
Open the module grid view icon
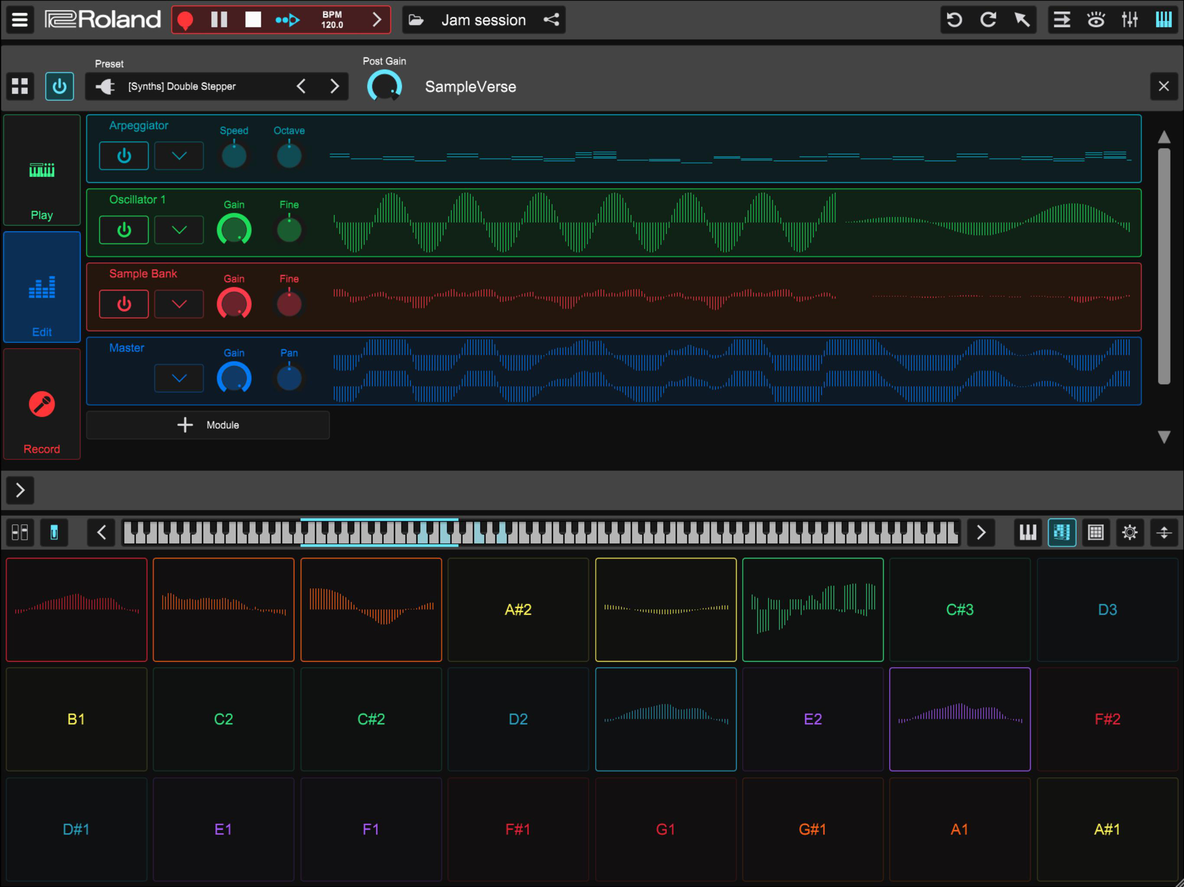[20, 86]
